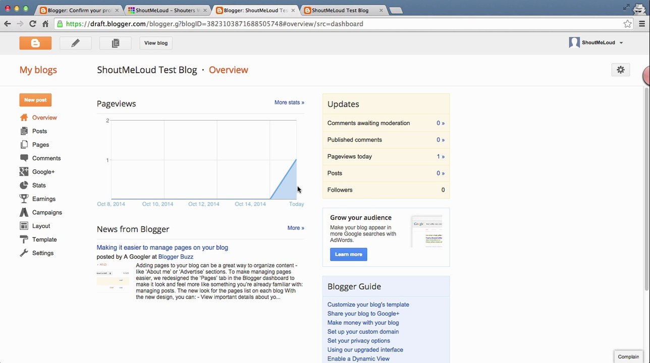This screenshot has height=363, width=650.
Task: Go to Layout in sidebar menu
Action: [x=41, y=226]
